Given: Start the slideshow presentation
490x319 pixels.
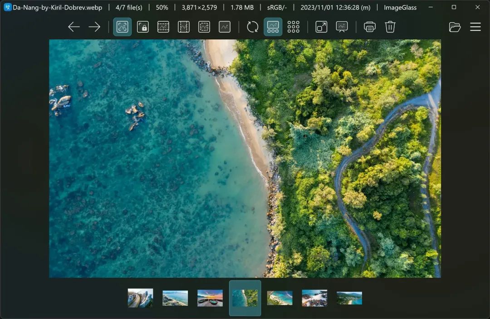Looking at the screenshot, I should (342, 27).
